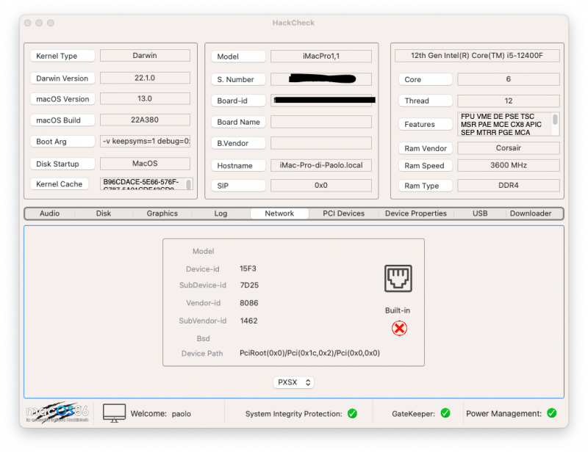Click the Hostname value field

(320, 166)
